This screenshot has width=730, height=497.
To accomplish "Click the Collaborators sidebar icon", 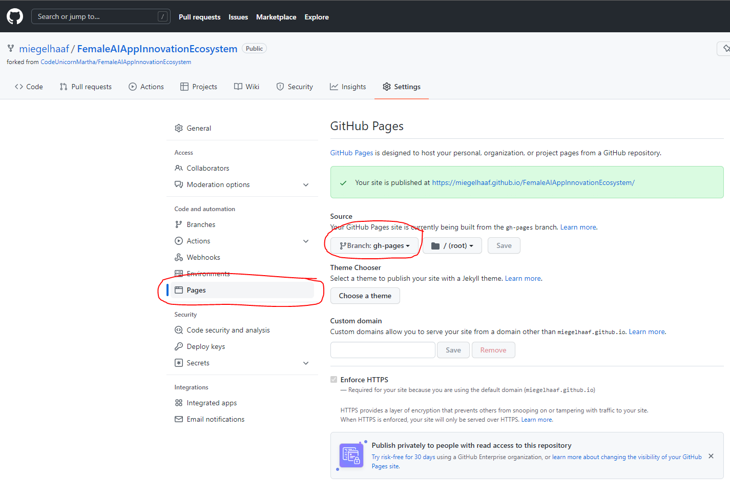I will (x=179, y=168).
